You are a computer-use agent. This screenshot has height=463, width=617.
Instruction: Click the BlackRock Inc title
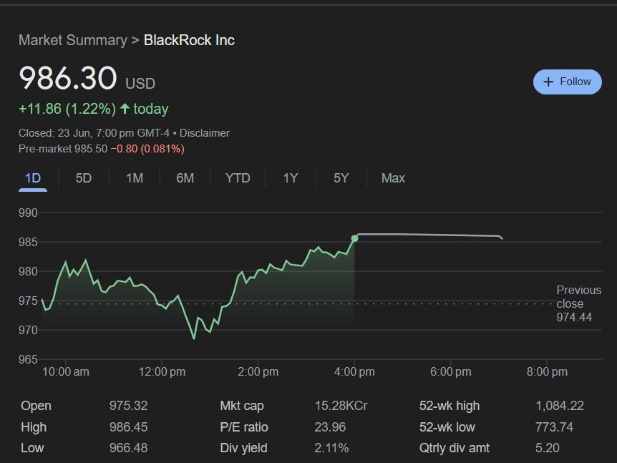(x=189, y=40)
